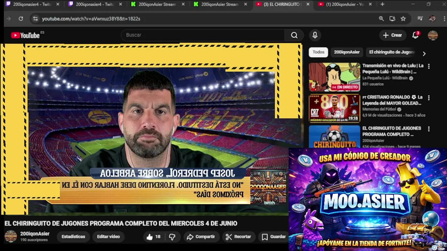Bookmark this page with the star icon
The width and height of the screenshot is (447, 251).
click(403, 19)
